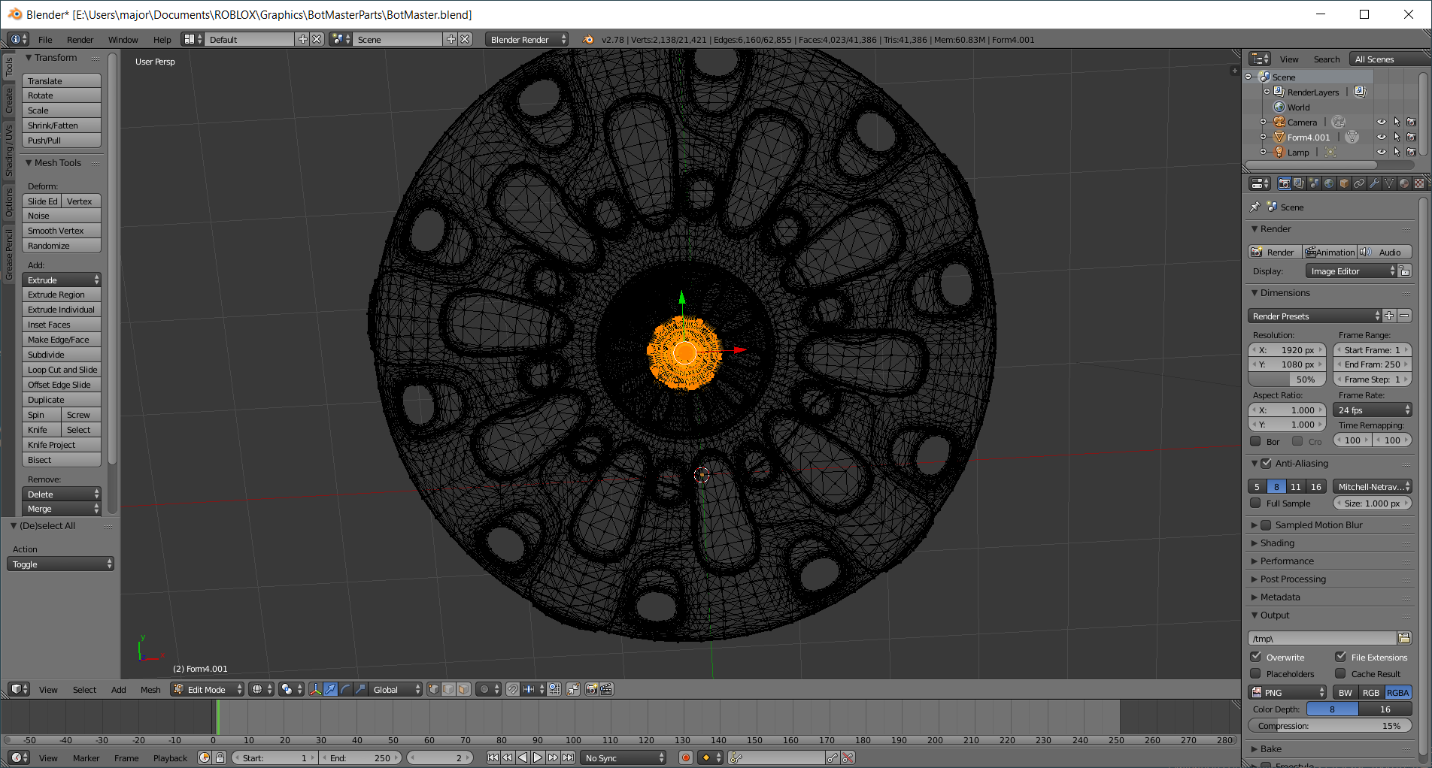
Task: Click the insert keyframes key icon
Action: click(x=833, y=757)
